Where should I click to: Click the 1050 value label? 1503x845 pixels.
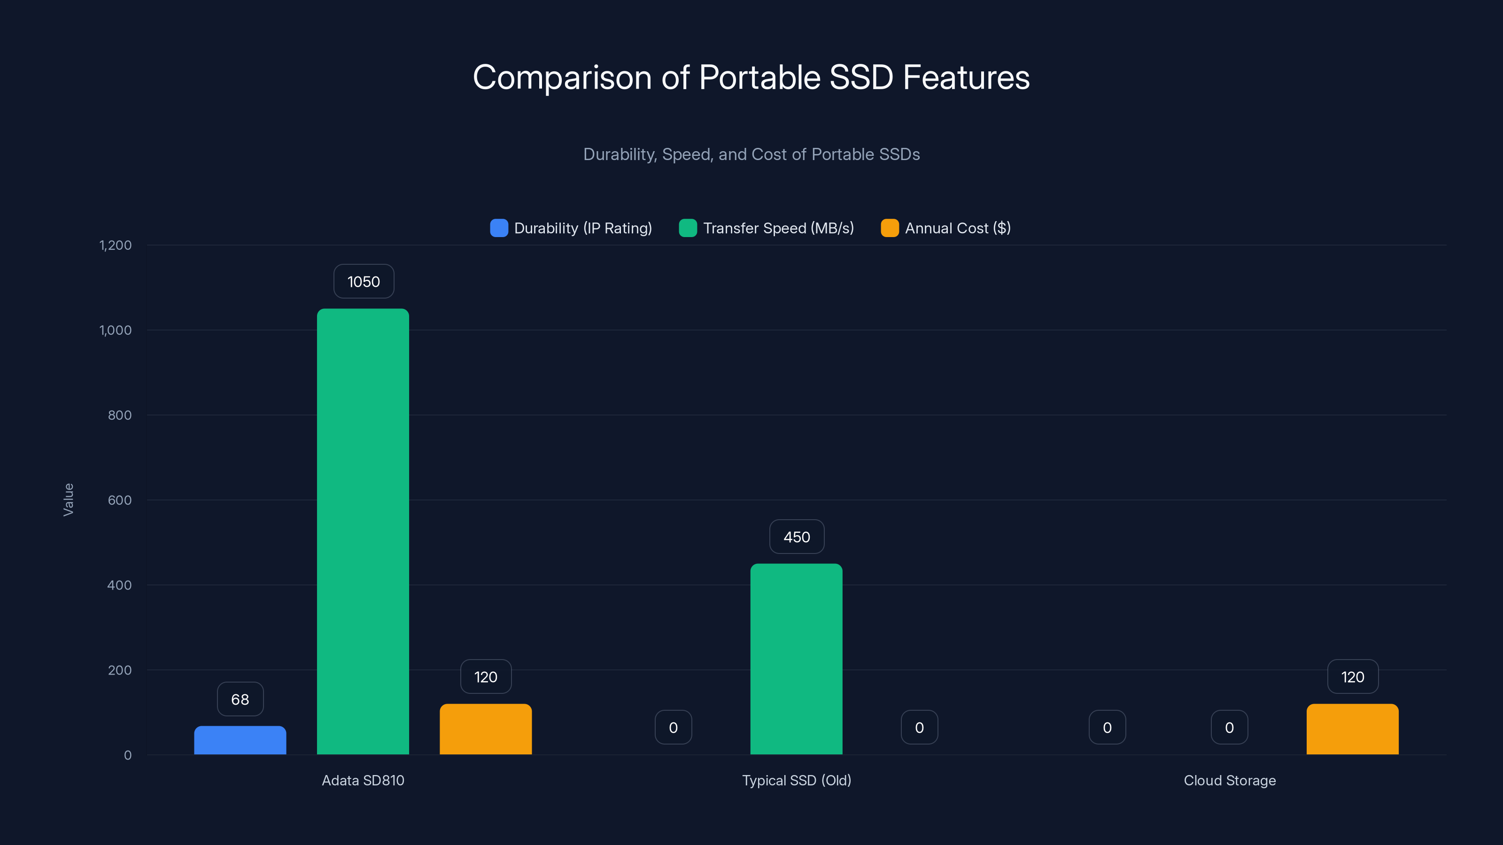click(x=363, y=281)
